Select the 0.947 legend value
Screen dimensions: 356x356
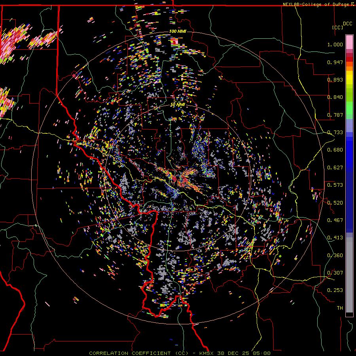click(x=335, y=62)
